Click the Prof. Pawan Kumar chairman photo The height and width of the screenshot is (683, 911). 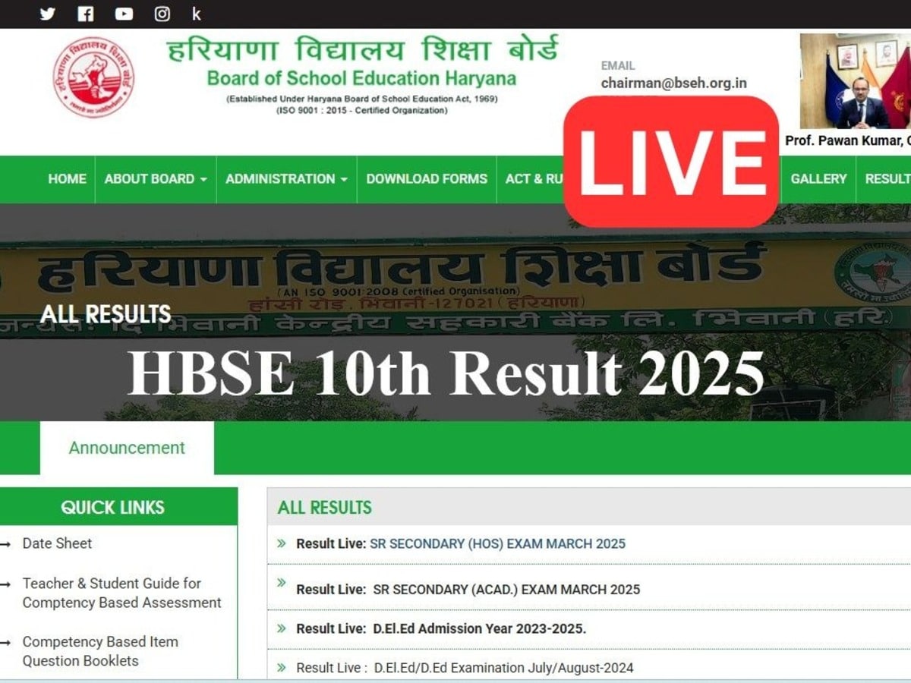(x=856, y=81)
